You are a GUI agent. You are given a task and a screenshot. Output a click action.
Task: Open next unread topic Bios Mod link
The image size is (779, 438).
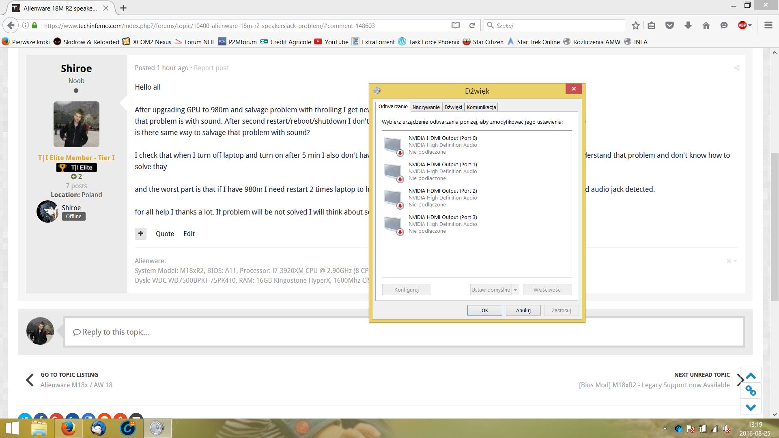tap(654, 385)
